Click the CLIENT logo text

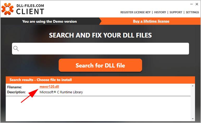click(x=30, y=11)
